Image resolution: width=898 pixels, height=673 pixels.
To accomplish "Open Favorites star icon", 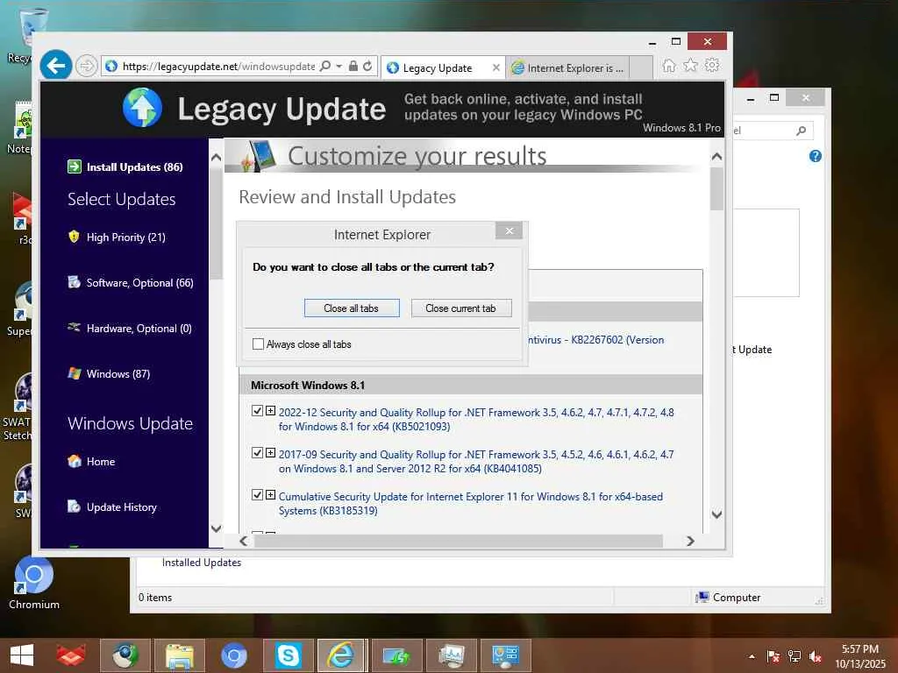I will pos(691,66).
